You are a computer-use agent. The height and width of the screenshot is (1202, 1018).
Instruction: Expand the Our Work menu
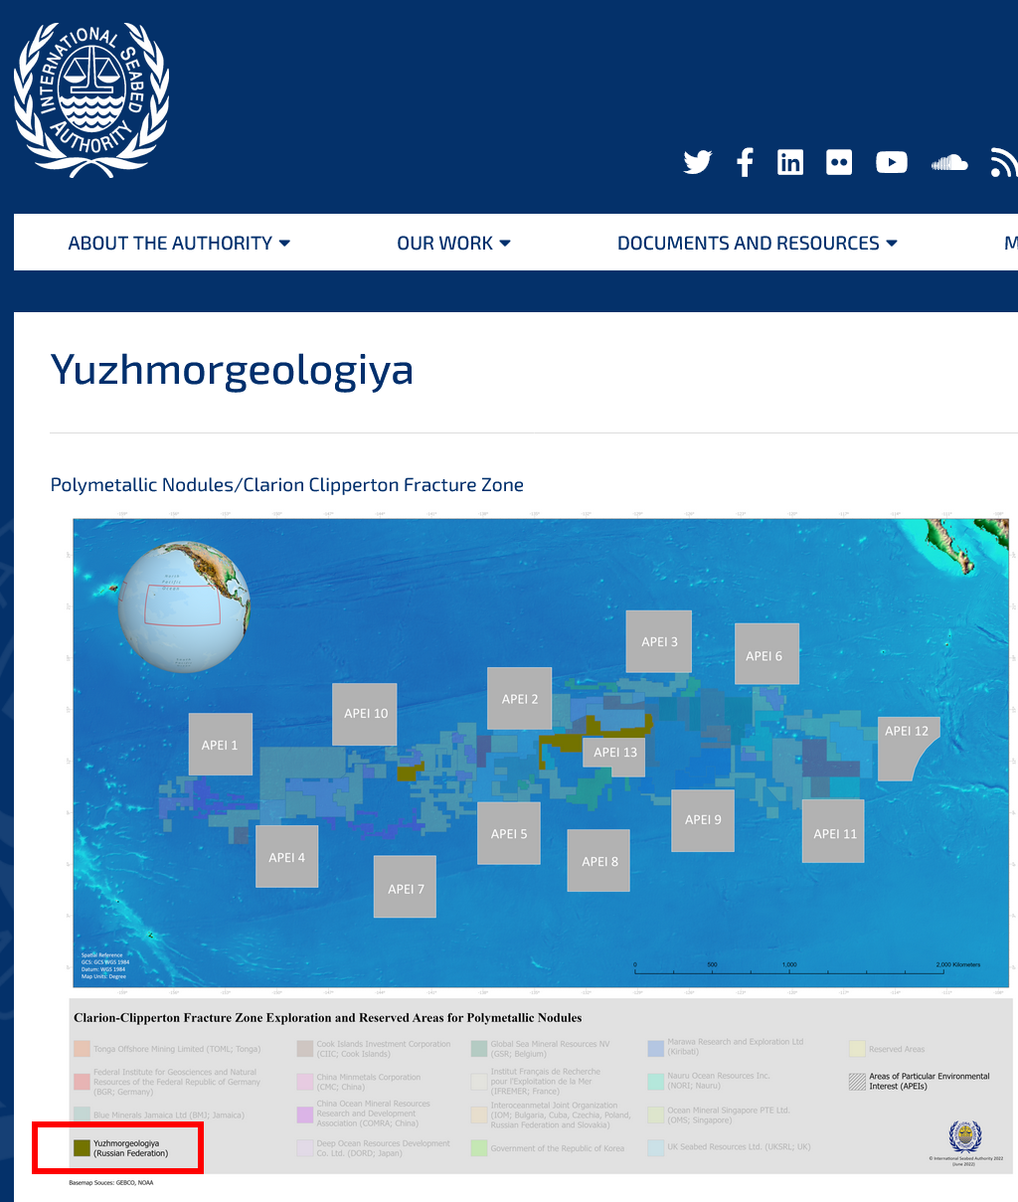click(x=453, y=243)
